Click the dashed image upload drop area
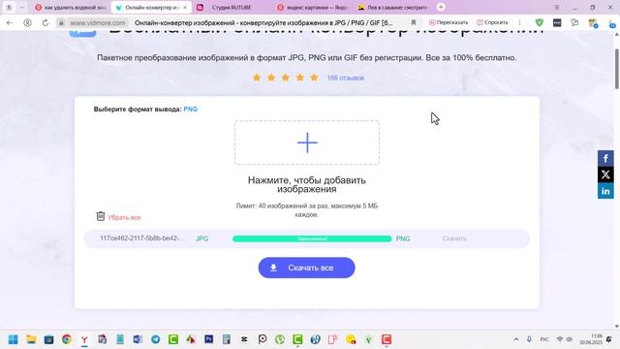 pyautogui.click(x=307, y=143)
